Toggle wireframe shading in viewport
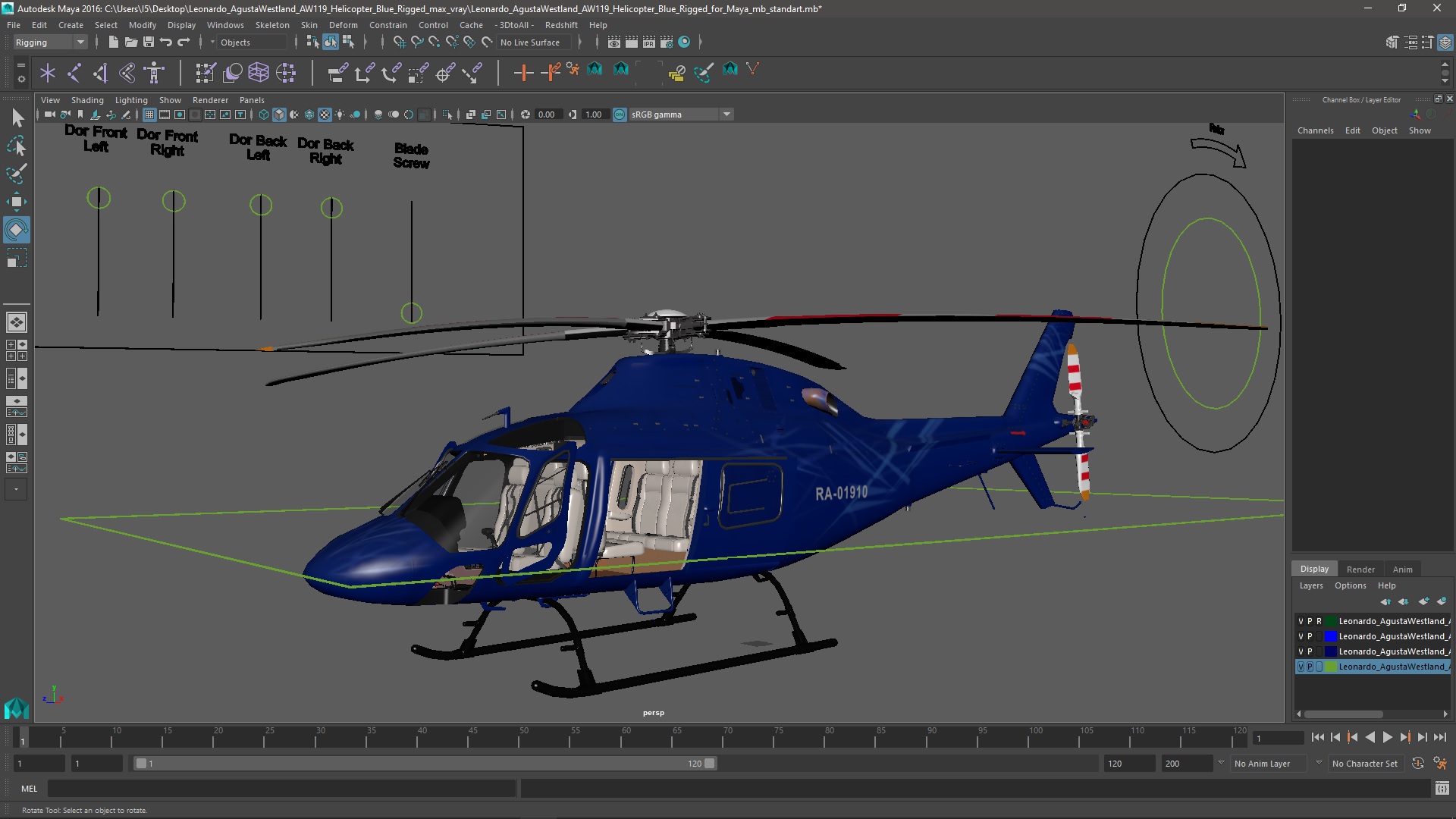Image resolution: width=1456 pixels, height=819 pixels. [264, 115]
